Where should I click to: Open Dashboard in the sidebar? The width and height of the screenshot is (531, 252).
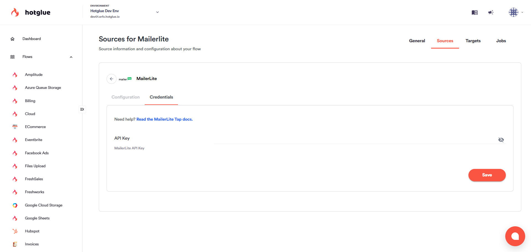(x=32, y=39)
